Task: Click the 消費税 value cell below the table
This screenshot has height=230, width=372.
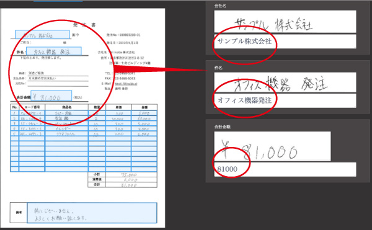Action: pyautogui.click(x=131, y=180)
